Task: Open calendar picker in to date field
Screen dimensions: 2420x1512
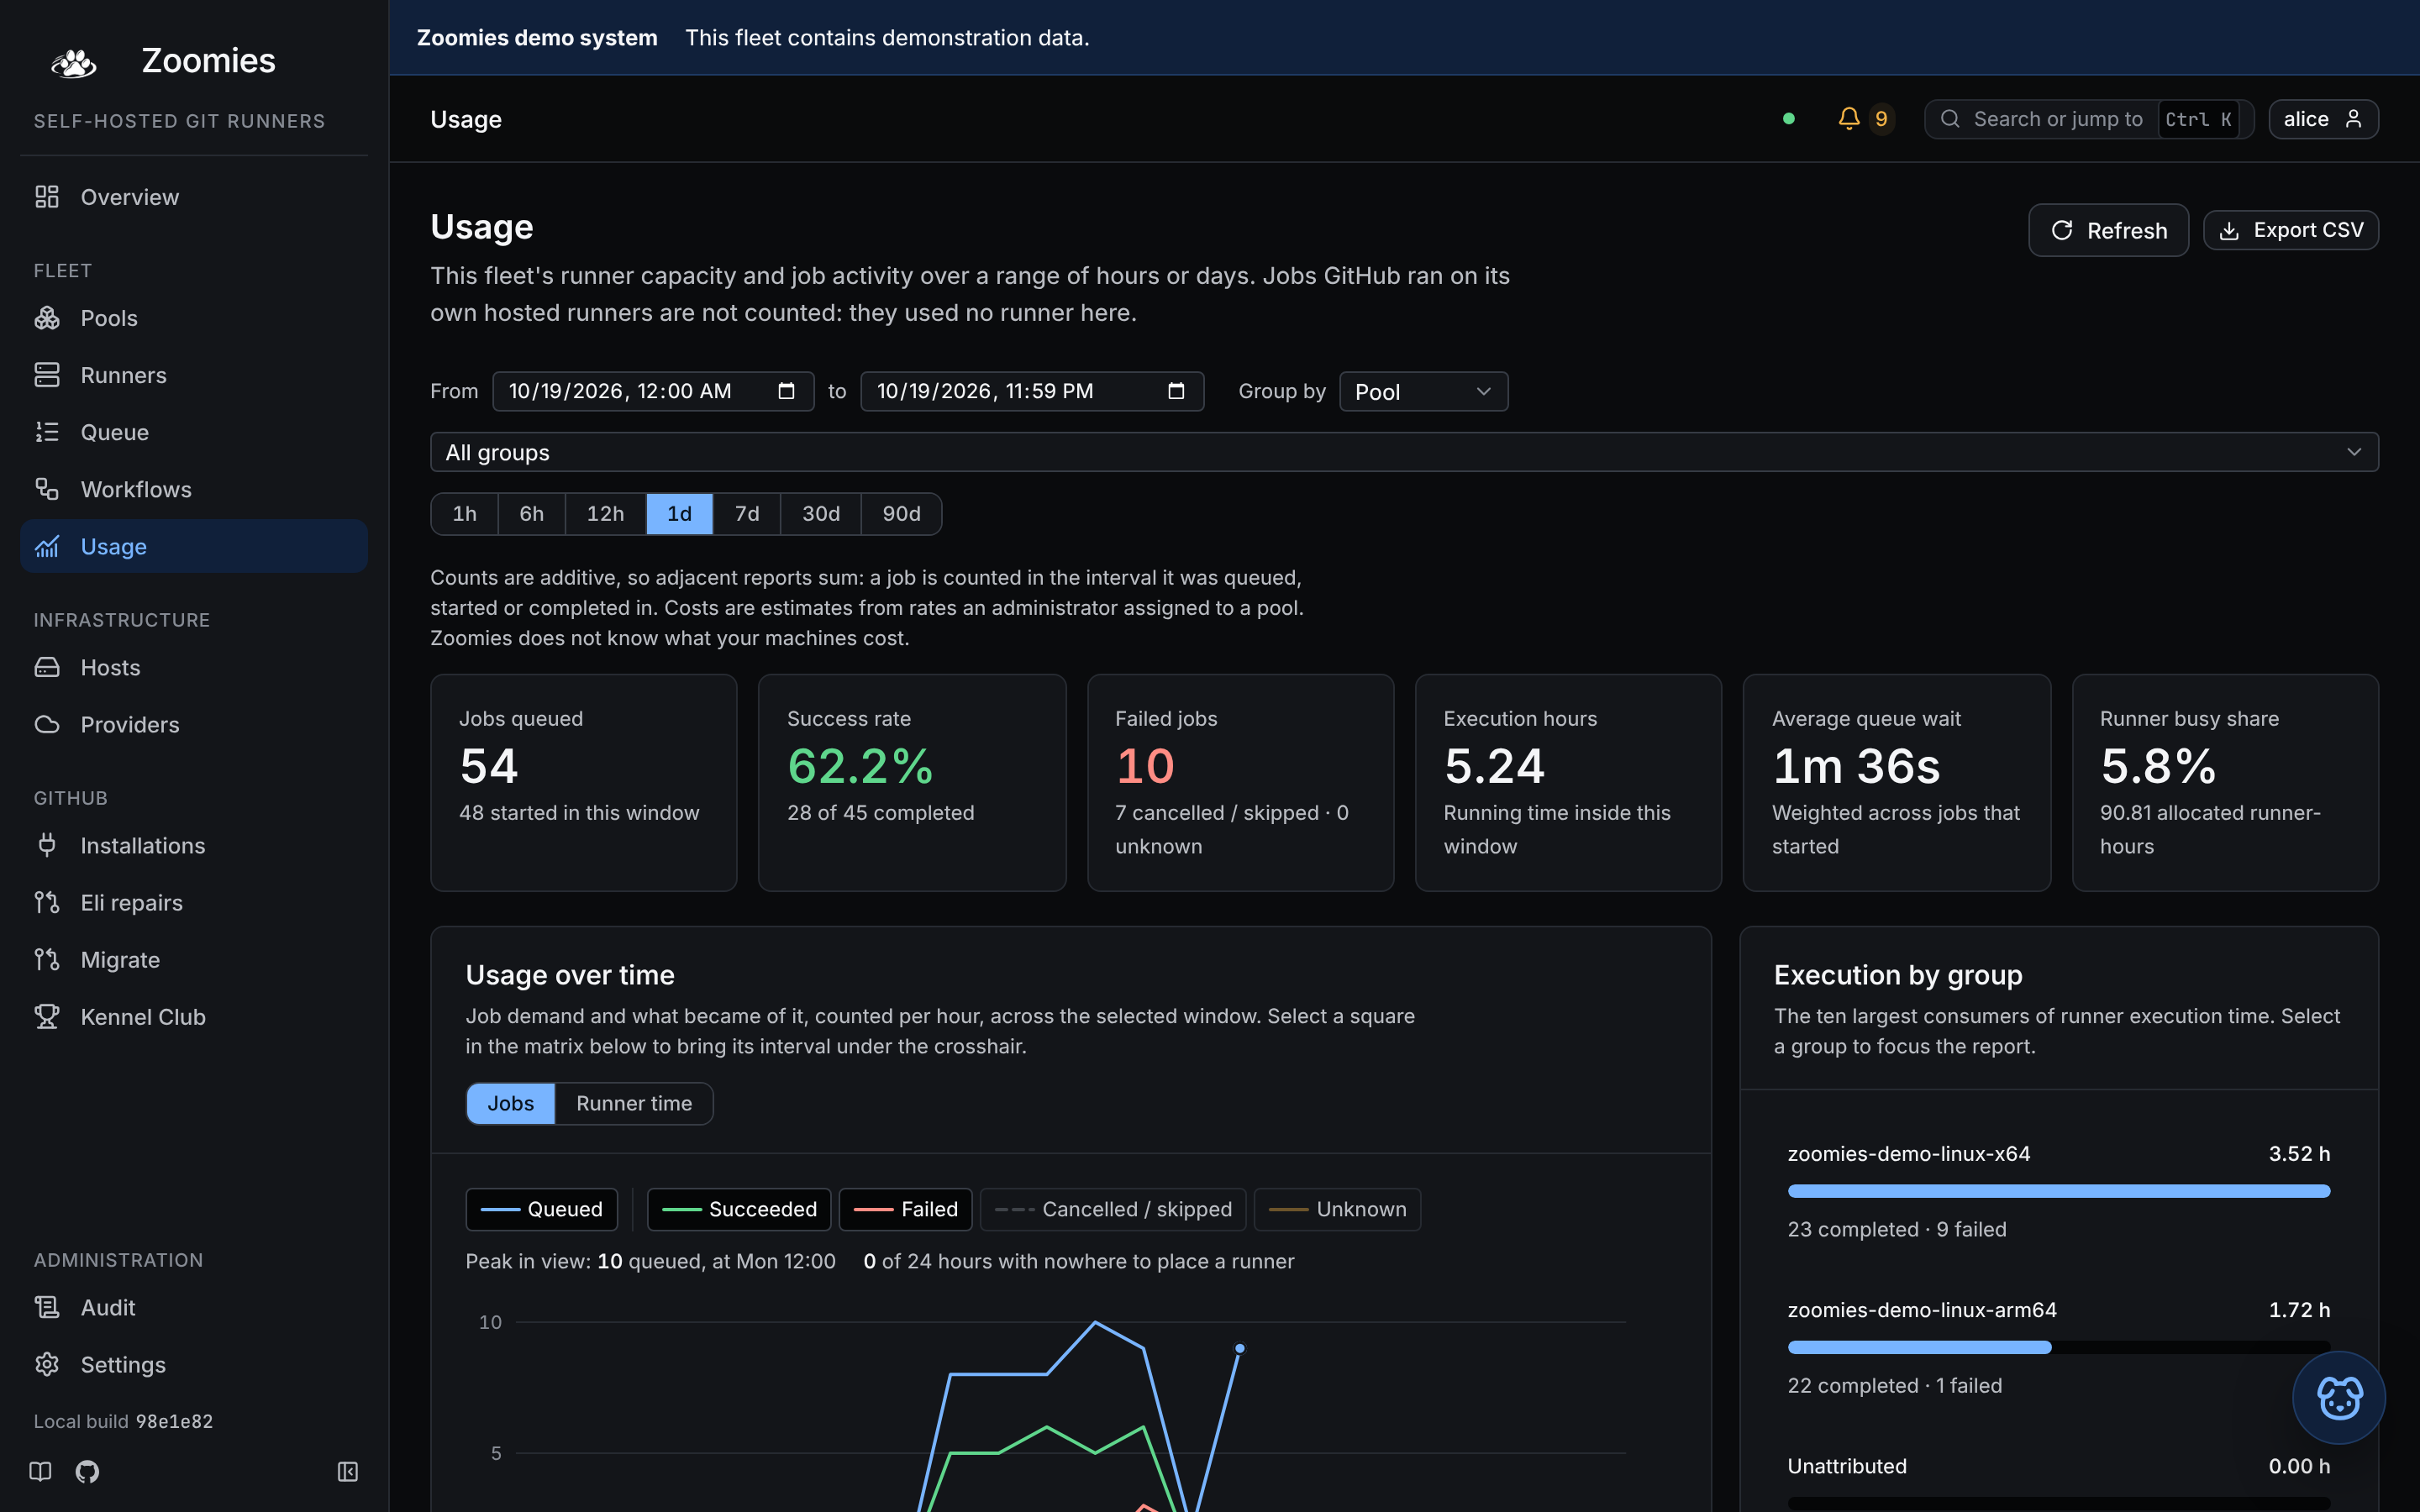Action: [x=1176, y=391]
